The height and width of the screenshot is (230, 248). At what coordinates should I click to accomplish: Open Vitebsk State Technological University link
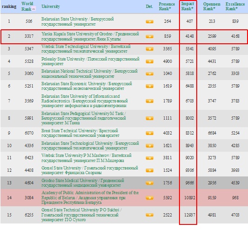(86, 49)
